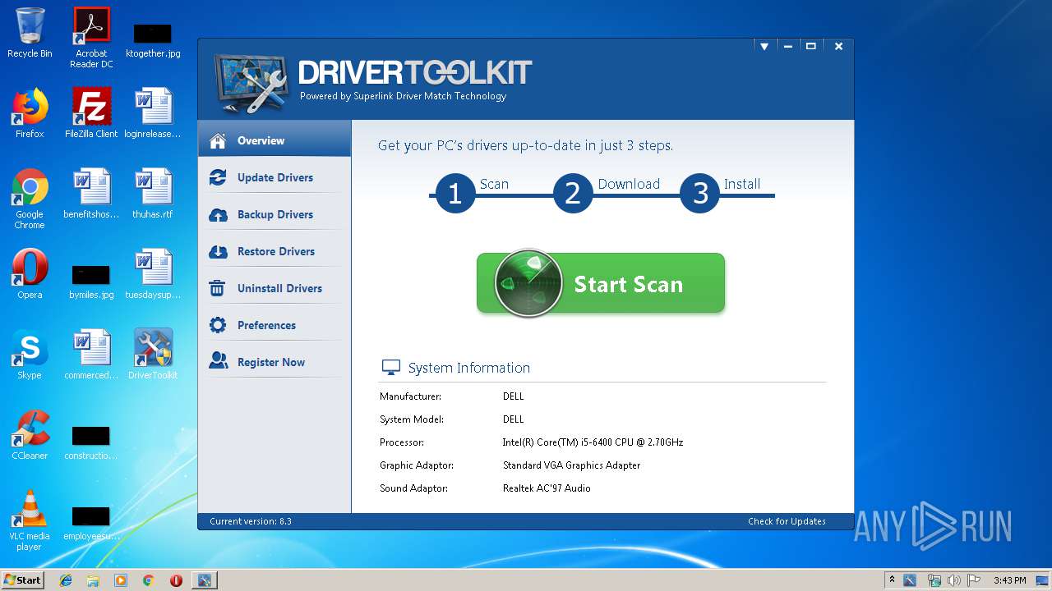
Task: Click the taskbar clock 3:43 PM
Action: pos(1009,580)
